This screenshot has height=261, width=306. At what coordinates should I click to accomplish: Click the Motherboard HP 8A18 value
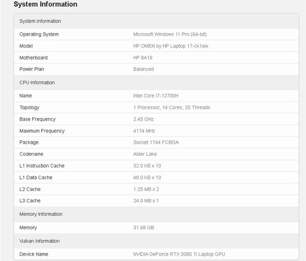(x=143, y=58)
